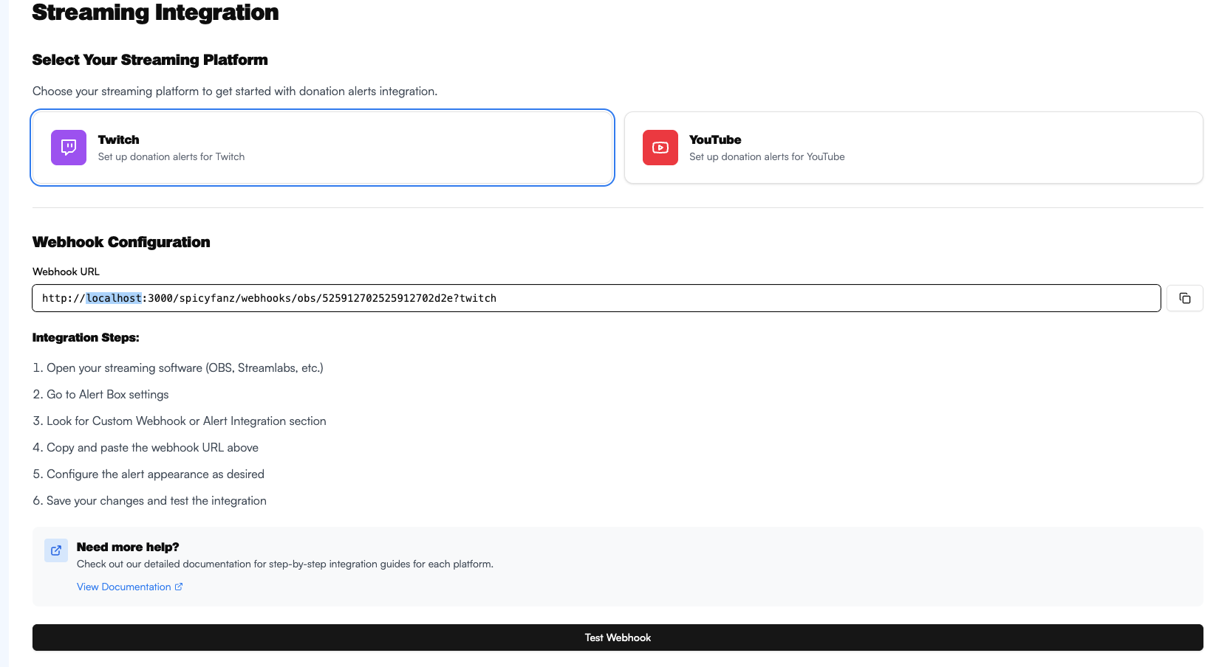Viewport: 1216px width, 667px height.
Task: Choose the YouTube platform card
Action: point(914,148)
